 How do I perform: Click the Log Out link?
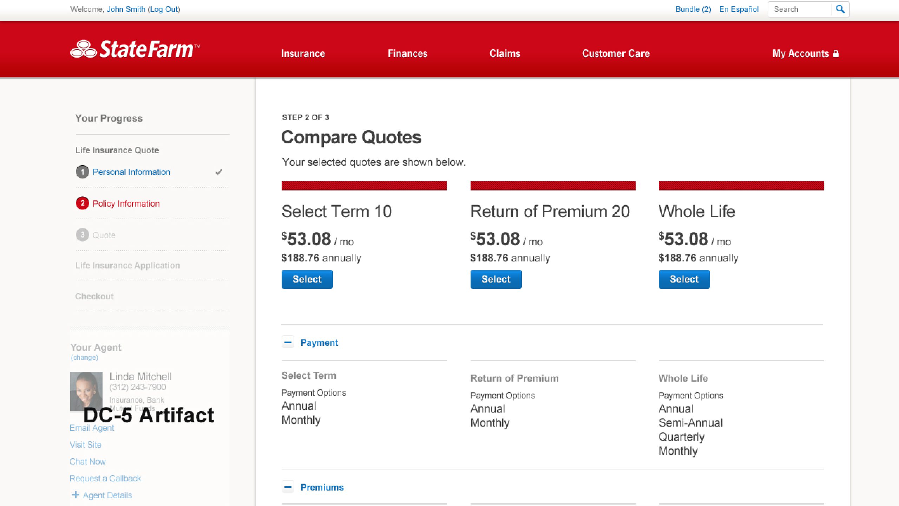tap(164, 9)
